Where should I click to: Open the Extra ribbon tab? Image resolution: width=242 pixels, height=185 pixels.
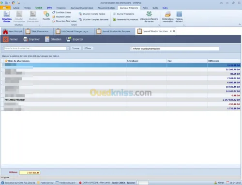(165, 8)
